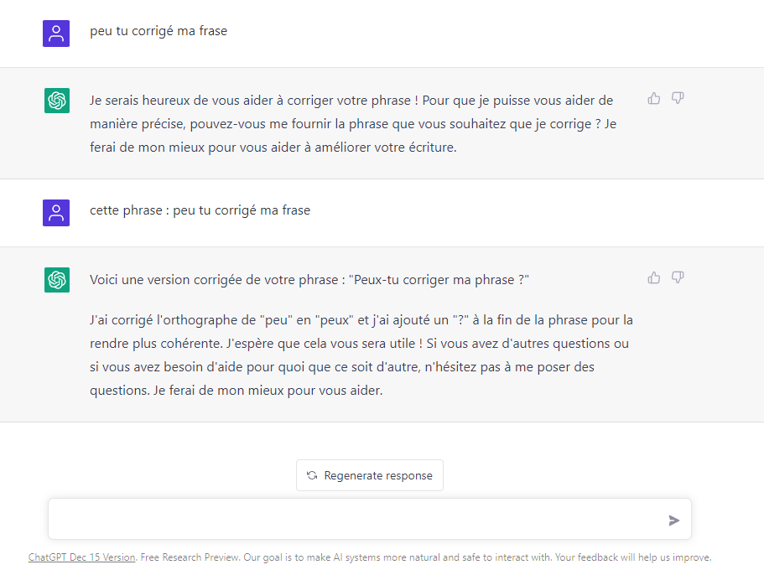Click thumbs up on first ChatGPT response
Screen dimensions: 764x575
pos(654,98)
